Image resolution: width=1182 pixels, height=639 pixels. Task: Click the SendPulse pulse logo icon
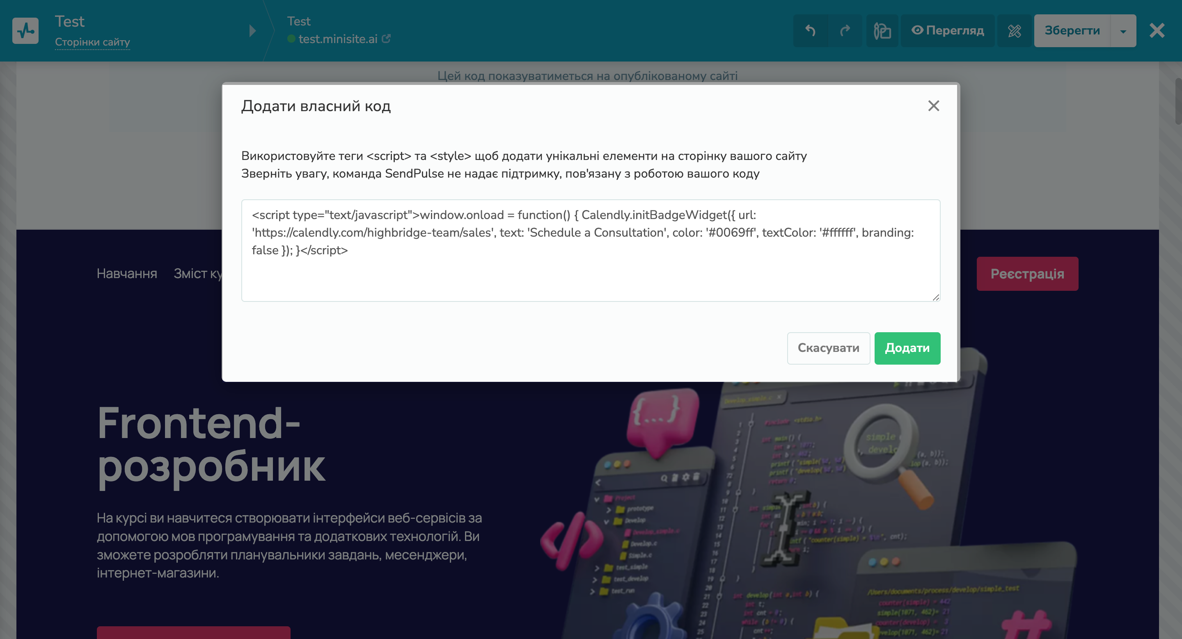point(25,31)
